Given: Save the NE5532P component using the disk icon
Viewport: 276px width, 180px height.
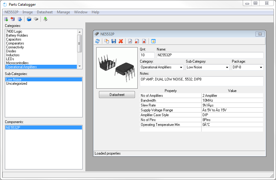Looking at the screenshot, I should point(113,41).
